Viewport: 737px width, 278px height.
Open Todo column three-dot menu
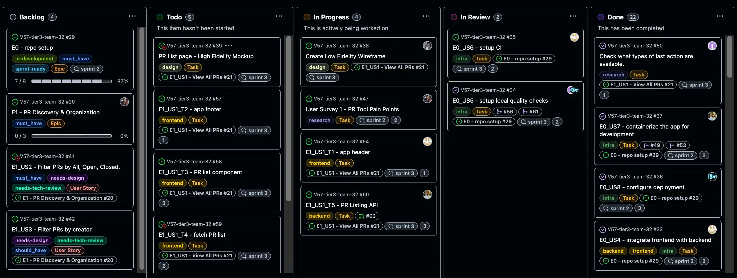(279, 16)
